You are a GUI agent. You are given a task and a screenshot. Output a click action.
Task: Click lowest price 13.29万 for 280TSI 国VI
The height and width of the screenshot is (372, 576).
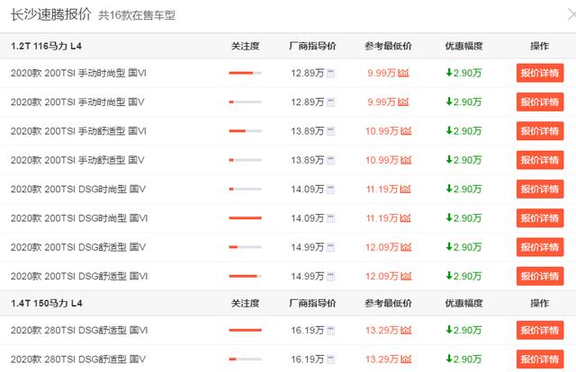pyautogui.click(x=382, y=330)
